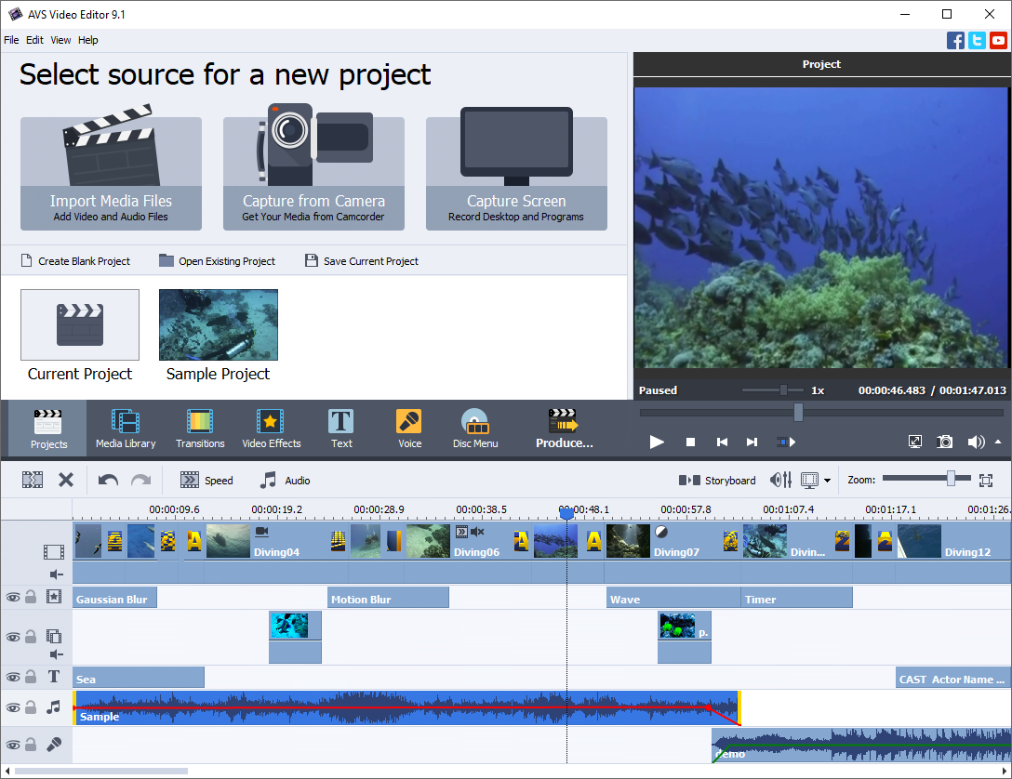The image size is (1012, 779).
Task: Take a snapshot with the camera icon
Action: tap(945, 442)
